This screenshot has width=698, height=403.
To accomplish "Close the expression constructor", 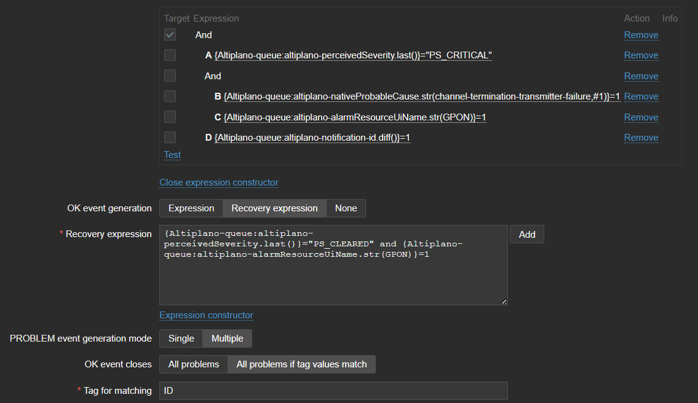I will pyautogui.click(x=218, y=182).
